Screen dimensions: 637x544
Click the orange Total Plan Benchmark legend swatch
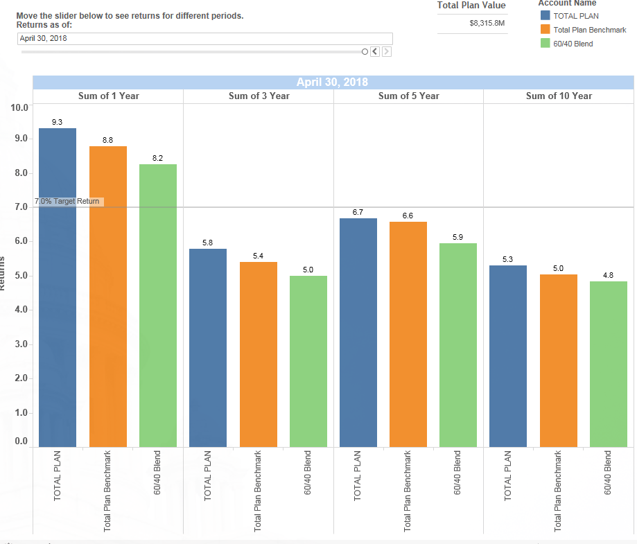tap(546, 29)
